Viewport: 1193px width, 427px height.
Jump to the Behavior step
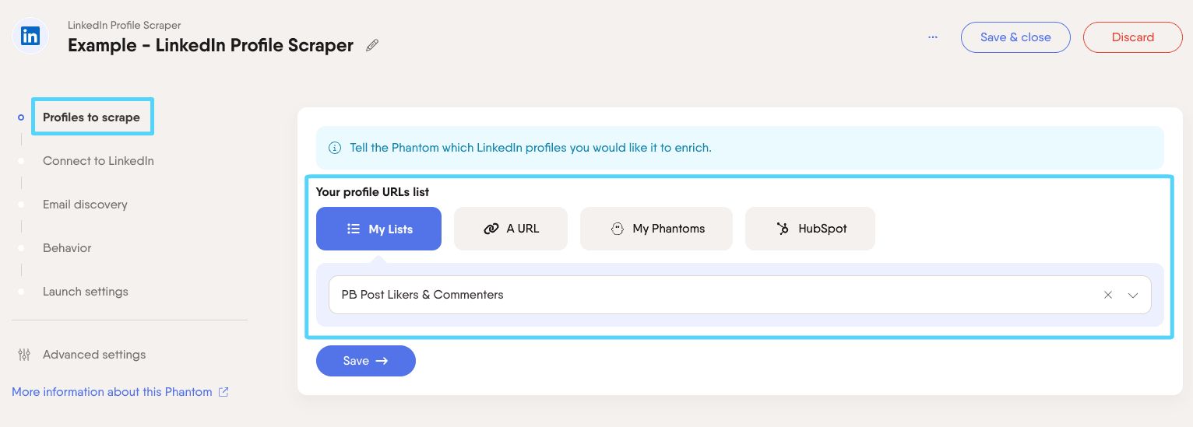67,248
